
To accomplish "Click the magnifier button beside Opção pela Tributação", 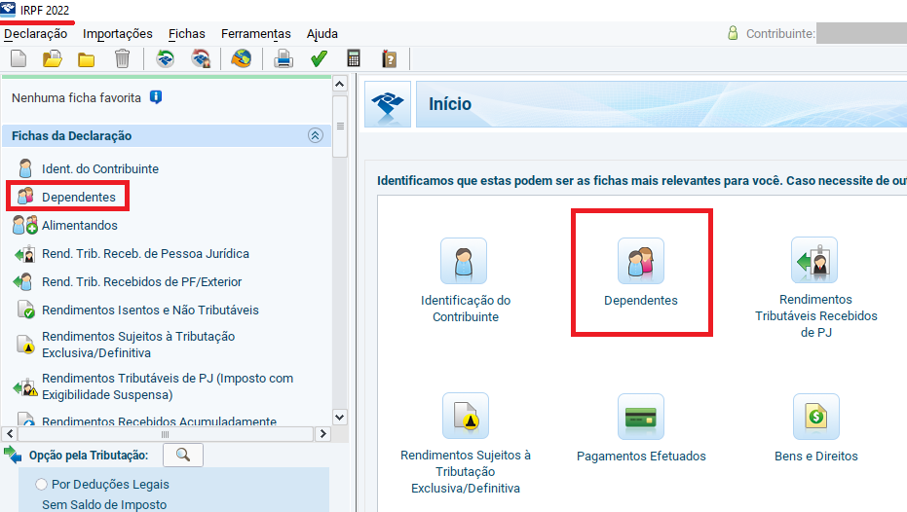I will (x=182, y=455).
